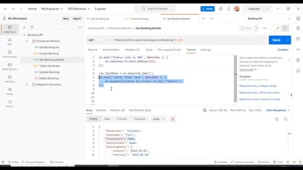Switch to the Headers (7) request tab

coord(132,50)
